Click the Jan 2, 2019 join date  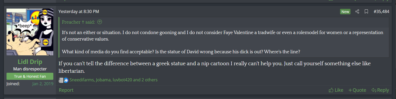pyautogui.click(x=43, y=84)
